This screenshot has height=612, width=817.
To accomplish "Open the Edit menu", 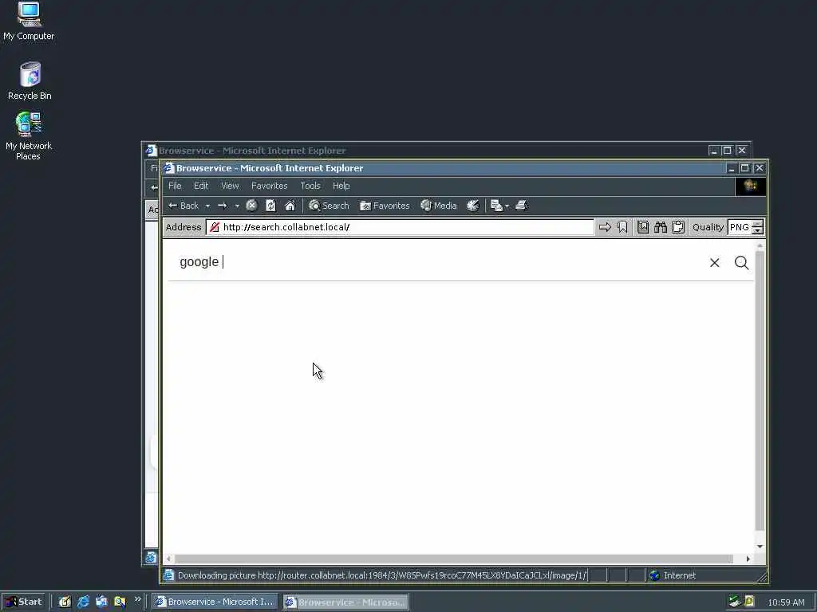I will pos(201,186).
